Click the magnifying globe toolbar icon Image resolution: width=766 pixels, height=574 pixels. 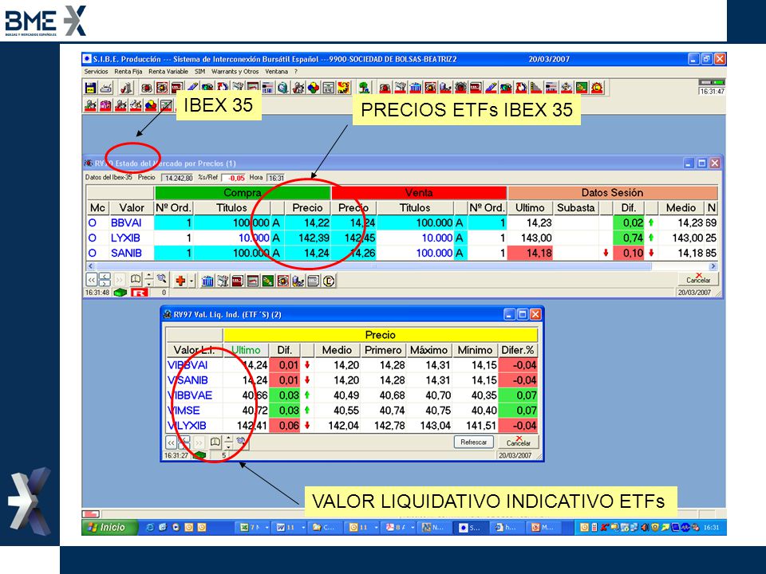282,88
